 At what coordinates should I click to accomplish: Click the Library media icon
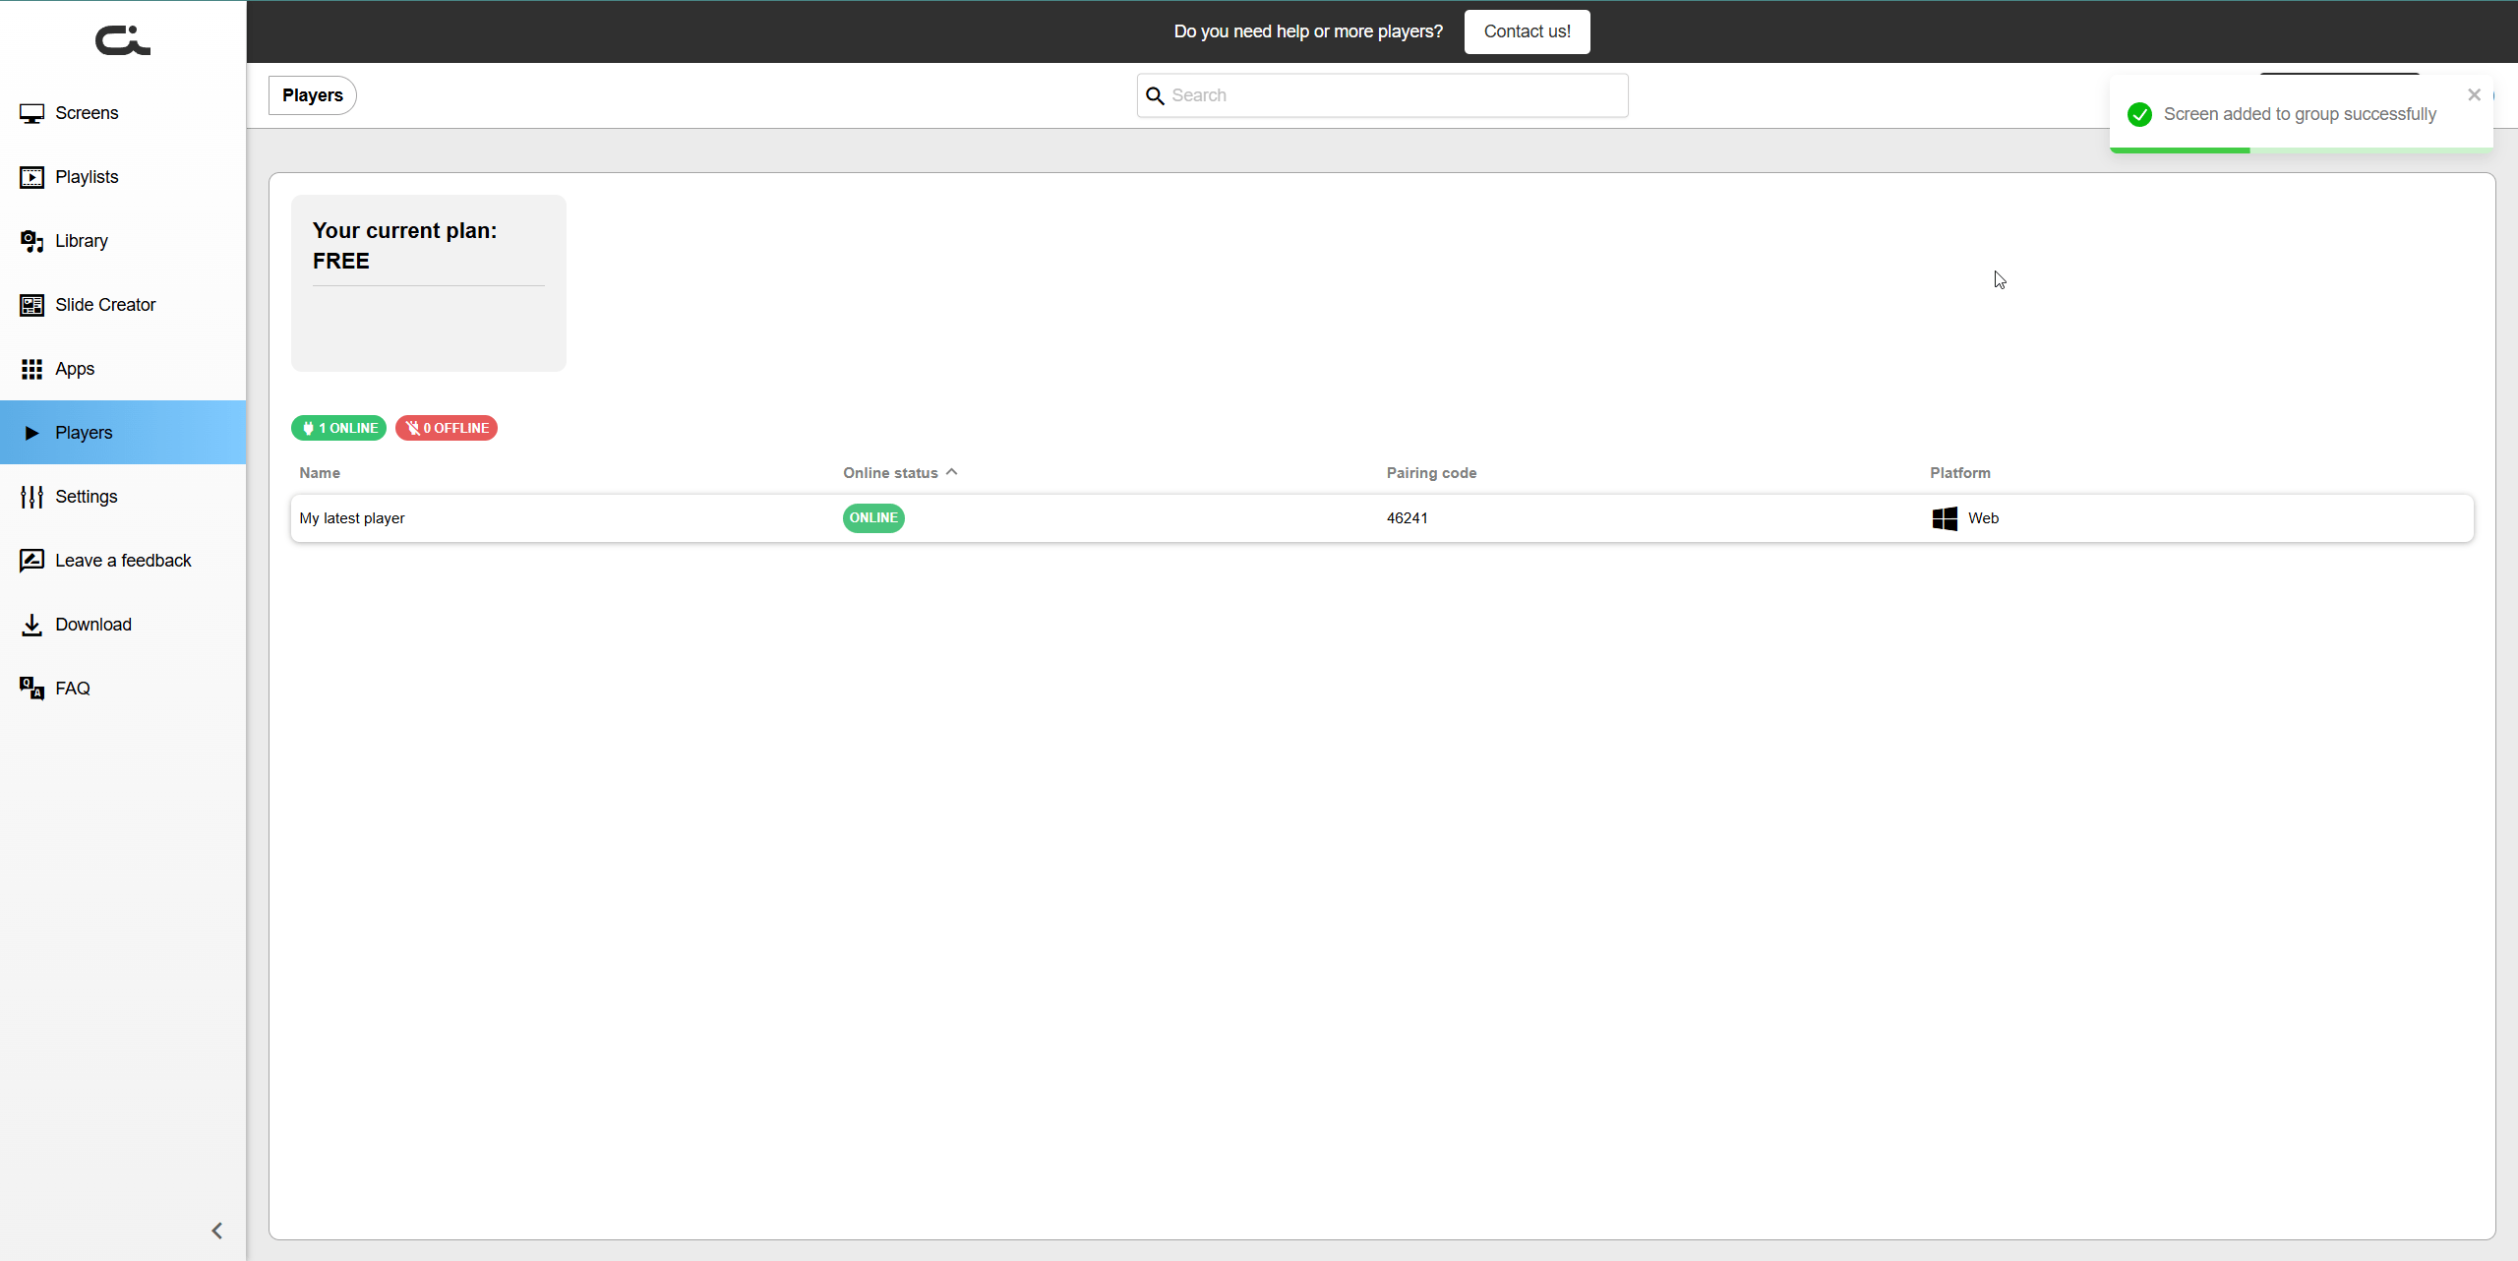(x=31, y=241)
